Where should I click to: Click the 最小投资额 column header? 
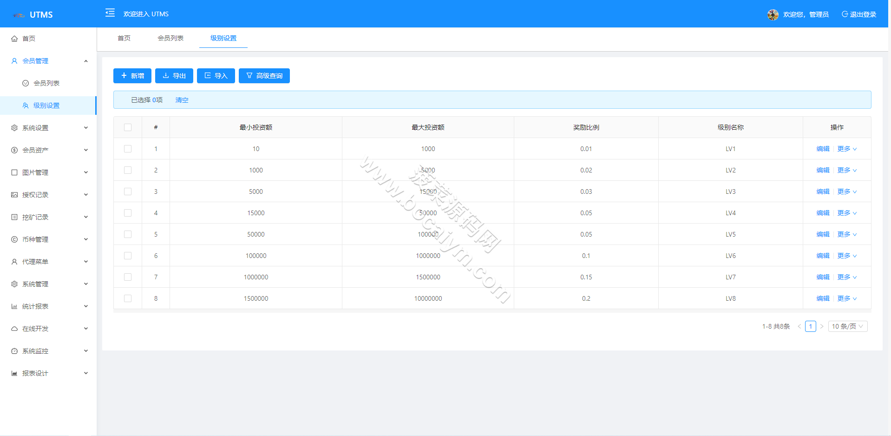(256, 127)
